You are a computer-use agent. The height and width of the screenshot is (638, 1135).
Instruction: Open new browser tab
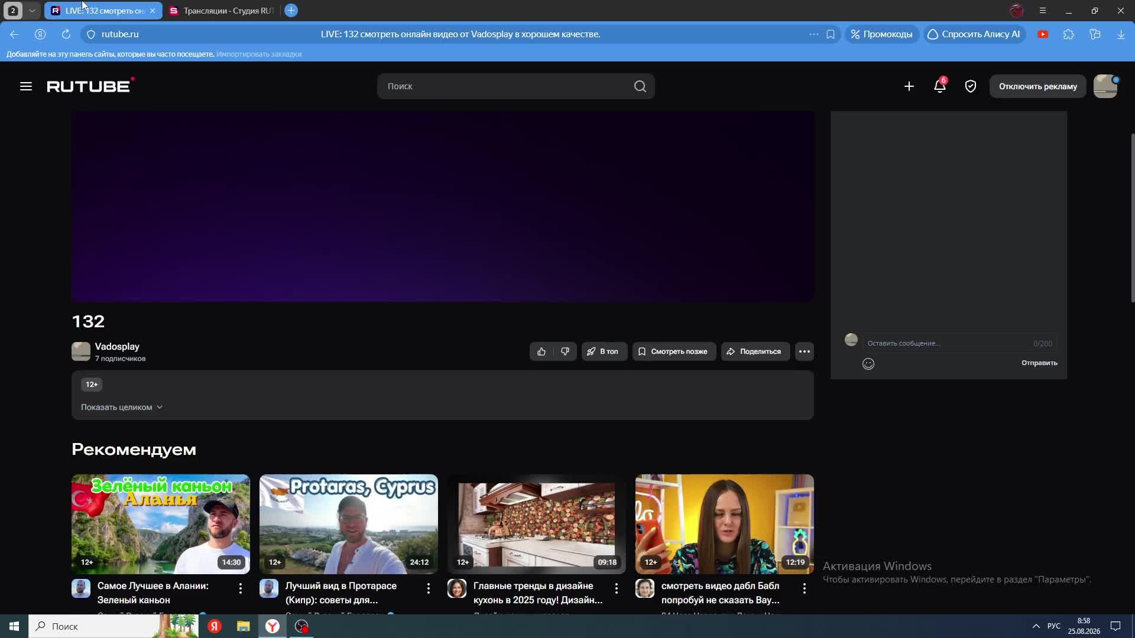tap(291, 11)
